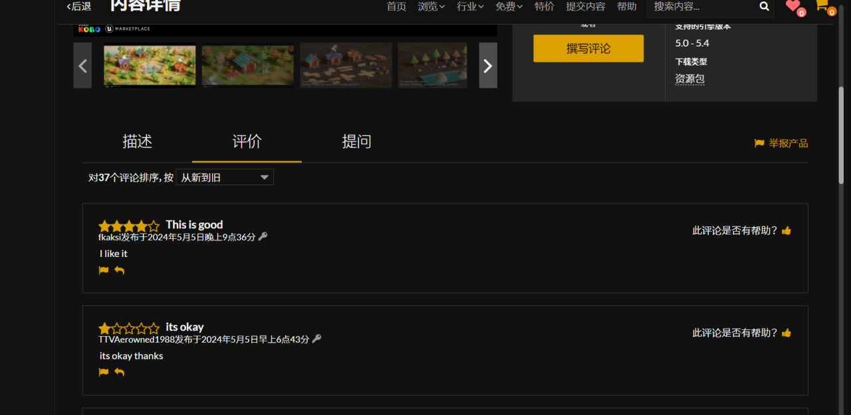The width and height of the screenshot is (851, 415).
Task: Click the key icon after fkaksi's post date
Action: 263,236
